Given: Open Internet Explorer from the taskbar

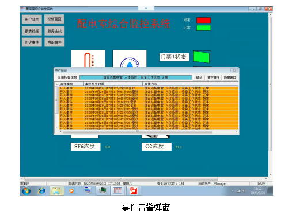Looking at the screenshot, I should coord(41,190).
